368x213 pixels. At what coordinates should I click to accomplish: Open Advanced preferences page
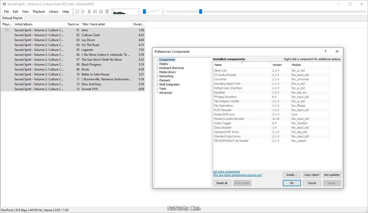pos(165,93)
